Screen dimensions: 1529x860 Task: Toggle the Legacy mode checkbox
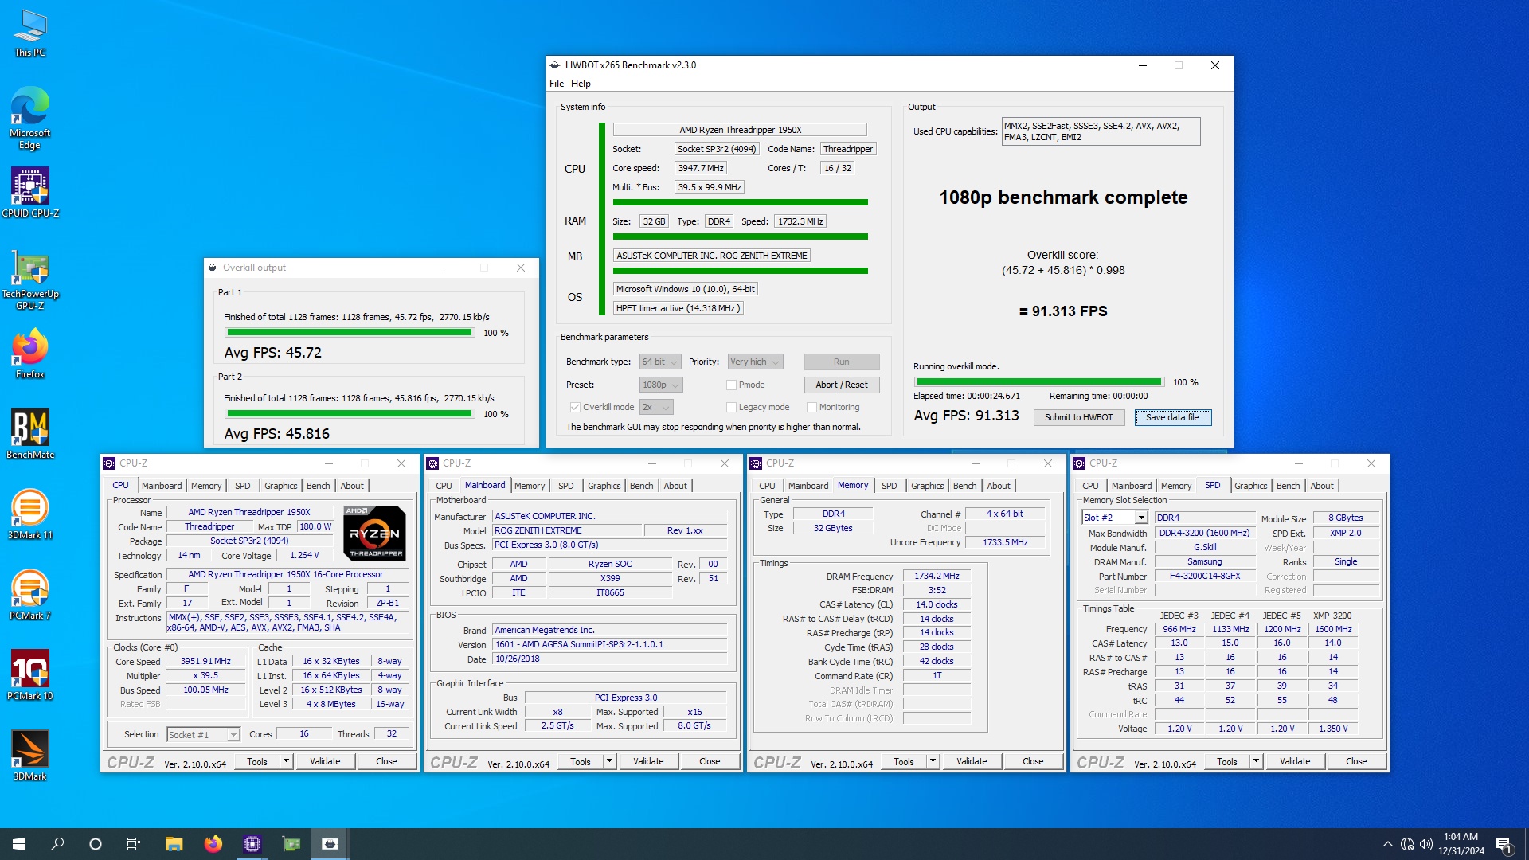click(x=731, y=407)
